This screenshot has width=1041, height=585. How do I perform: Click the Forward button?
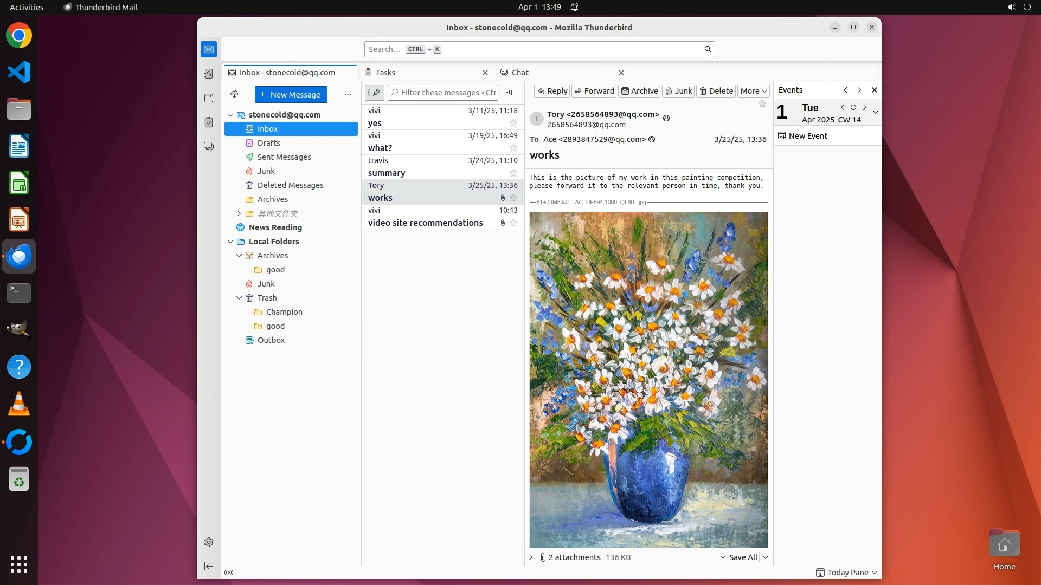(594, 91)
